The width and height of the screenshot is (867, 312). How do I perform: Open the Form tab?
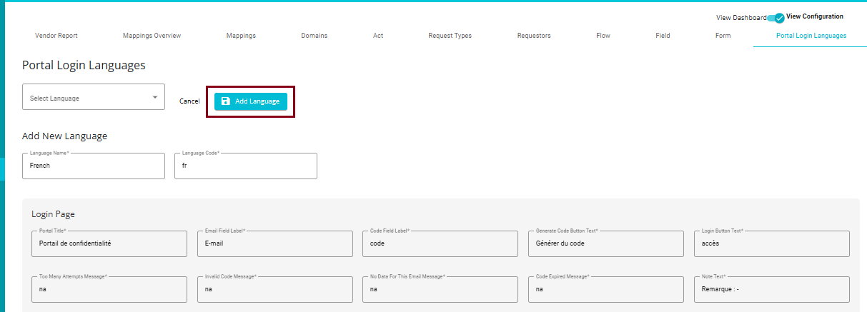click(x=723, y=36)
